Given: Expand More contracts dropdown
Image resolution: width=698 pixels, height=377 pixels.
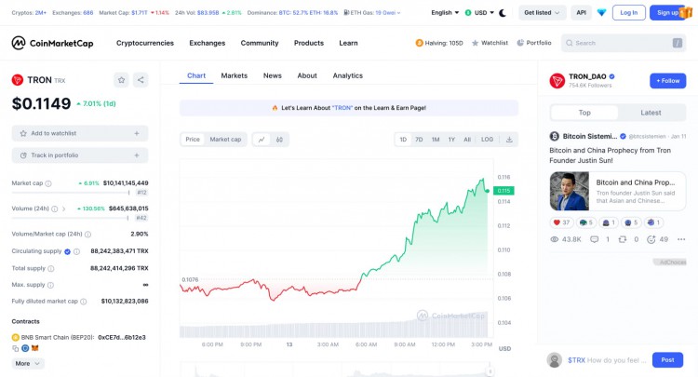Looking at the screenshot, I should coord(28,364).
